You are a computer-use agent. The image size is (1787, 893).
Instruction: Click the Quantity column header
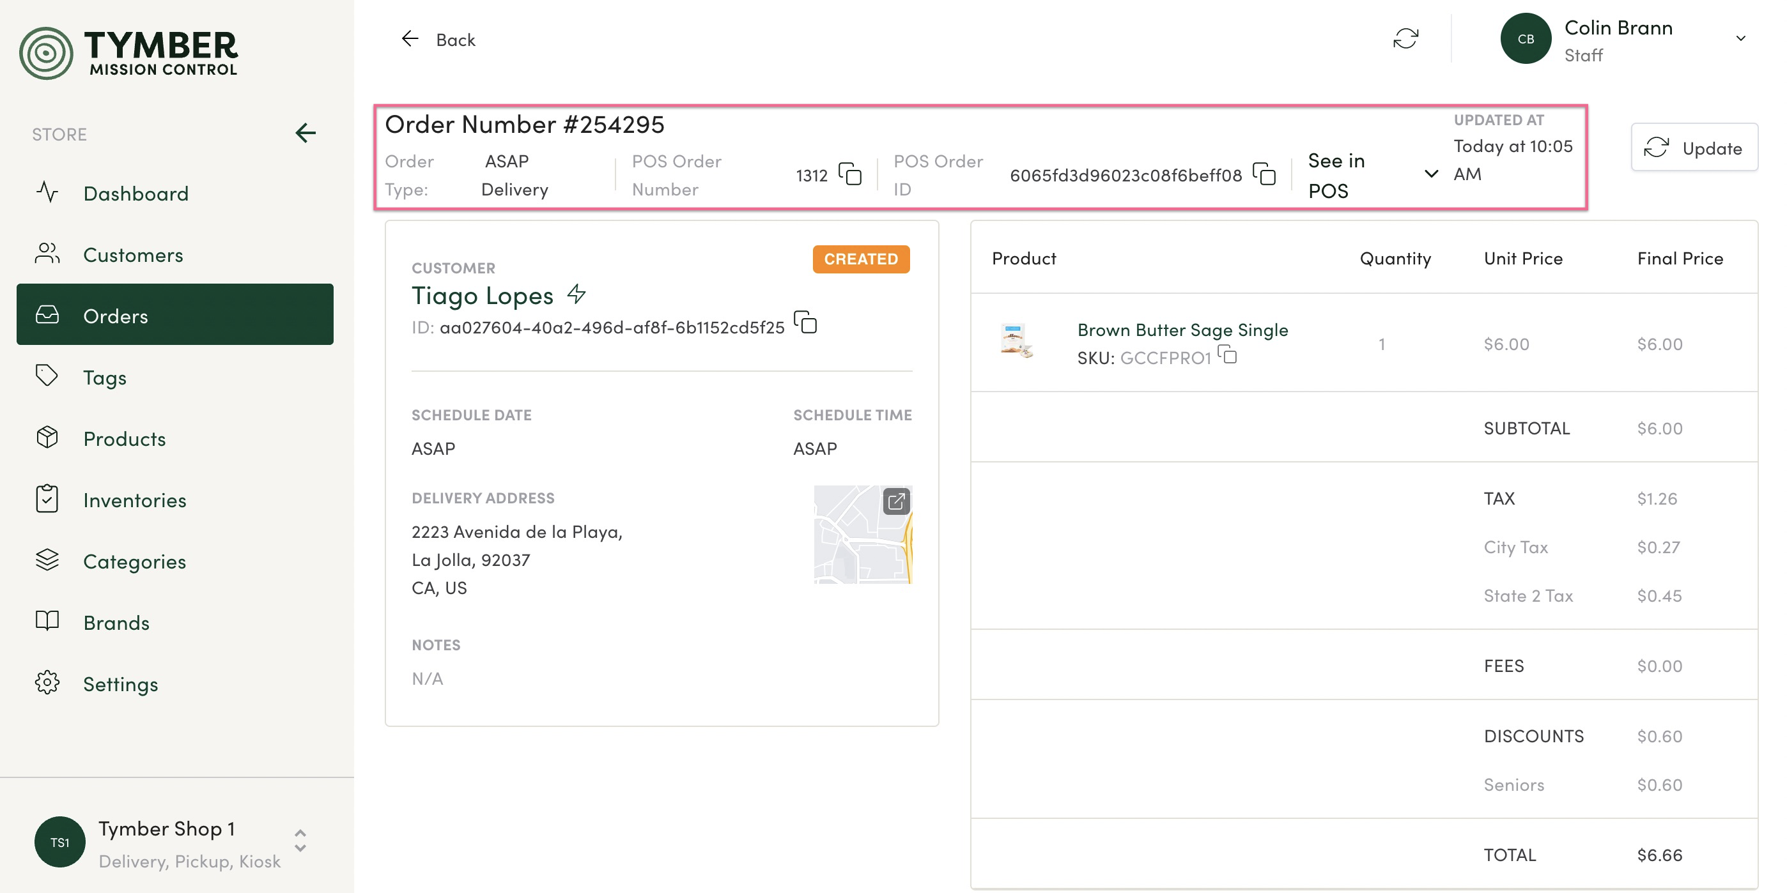tap(1395, 259)
